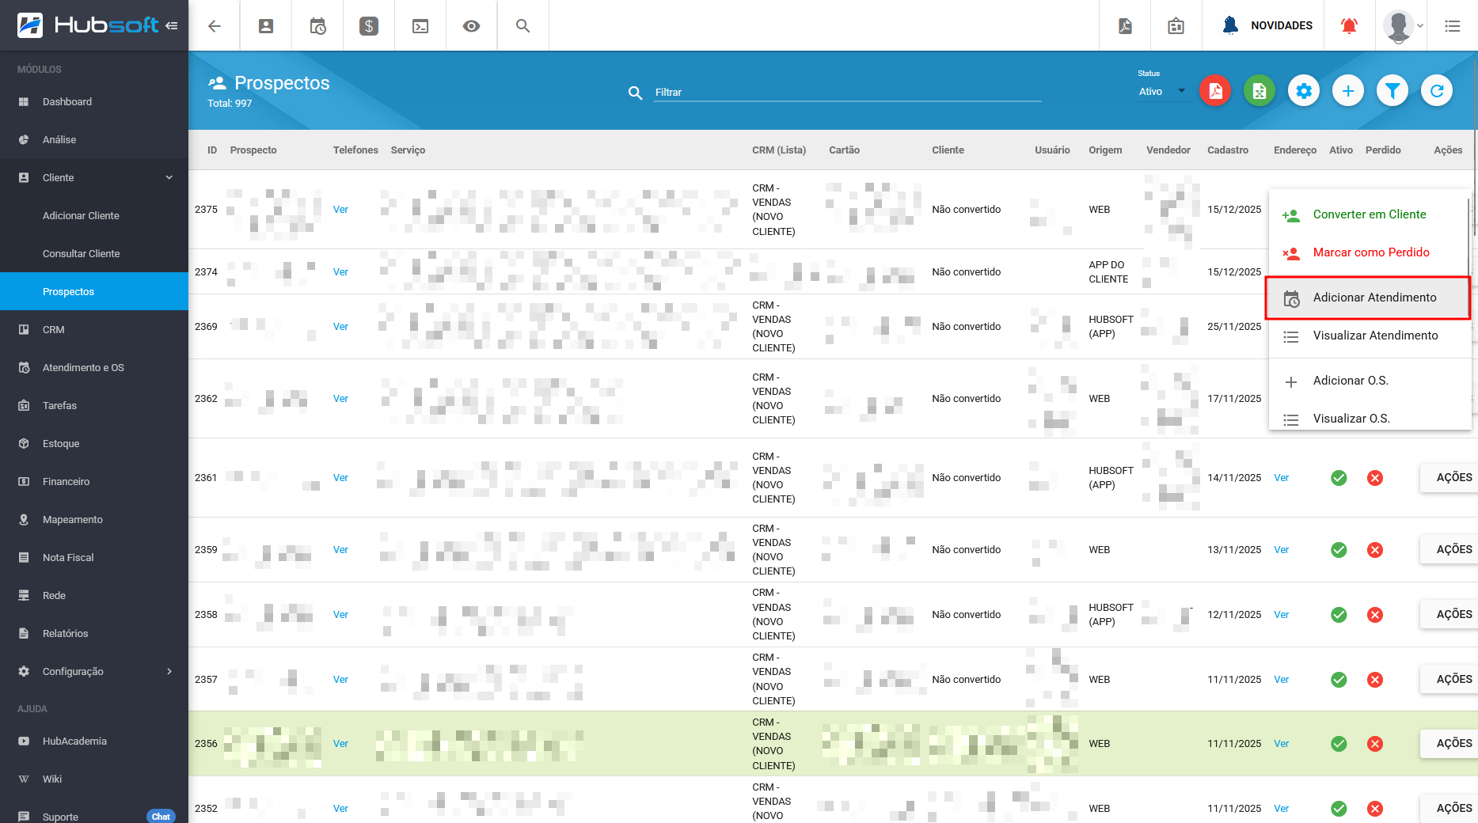
Task: Open the blue gear table settings
Action: (x=1304, y=91)
